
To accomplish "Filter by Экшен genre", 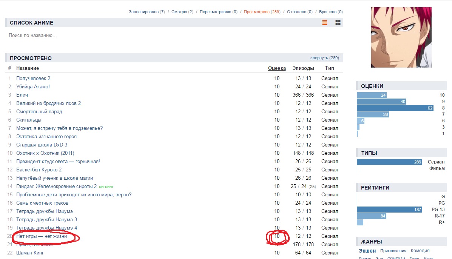I will 367,251.
